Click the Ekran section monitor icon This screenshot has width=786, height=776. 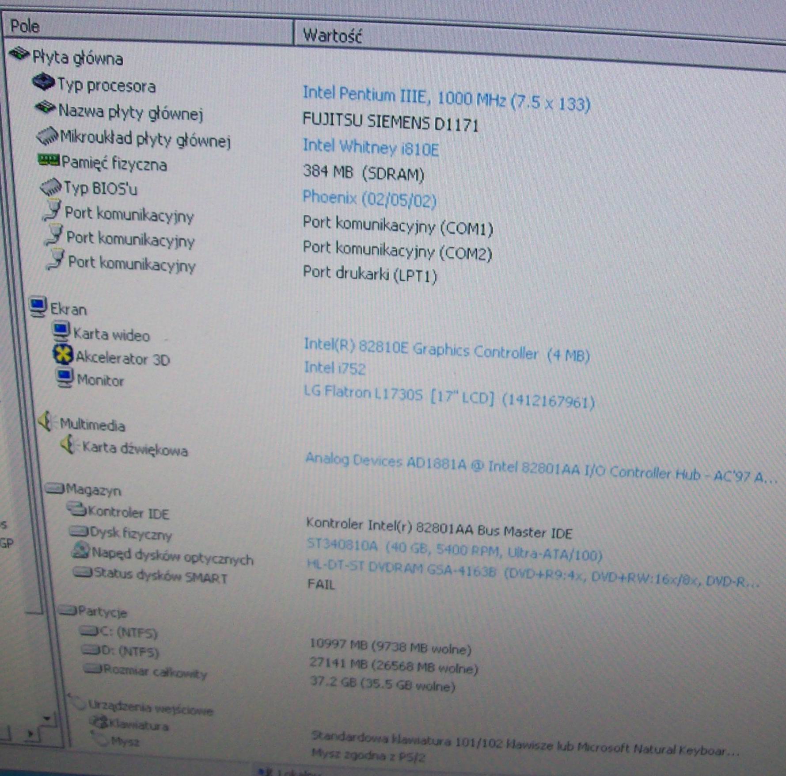pos(38,307)
